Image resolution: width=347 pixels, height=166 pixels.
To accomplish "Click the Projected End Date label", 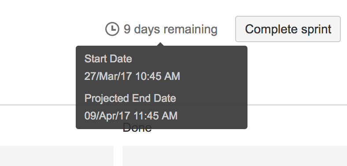I will pyautogui.click(x=130, y=98).
